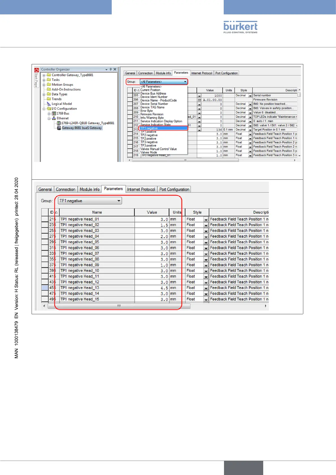Select row header of TP1 negative Head_13
The image size is (336, 475).
[45, 288]
